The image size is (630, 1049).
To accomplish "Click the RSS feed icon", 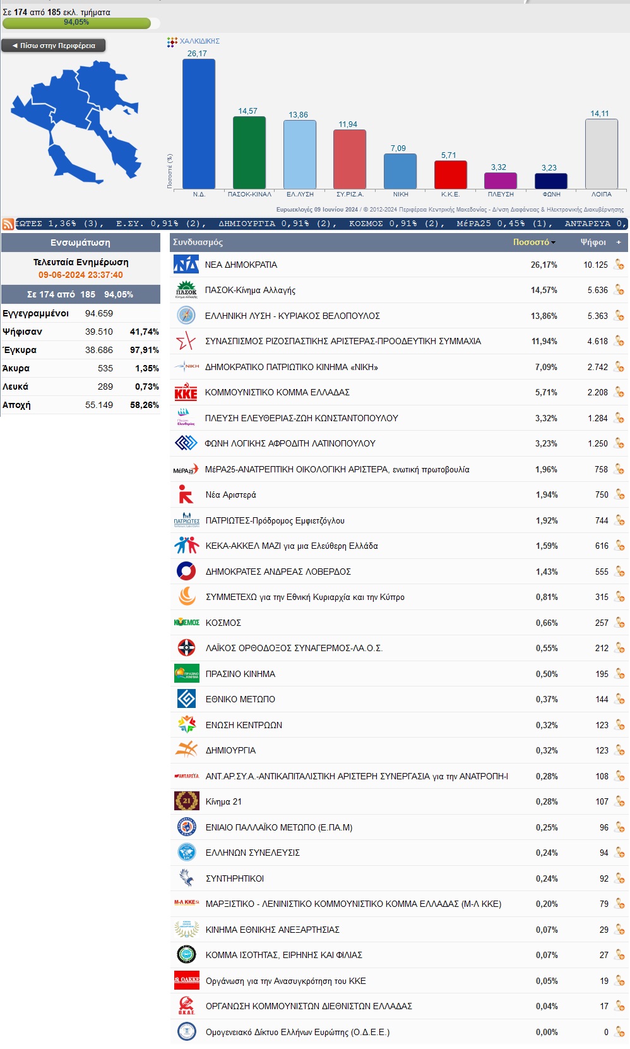I will tap(8, 224).
